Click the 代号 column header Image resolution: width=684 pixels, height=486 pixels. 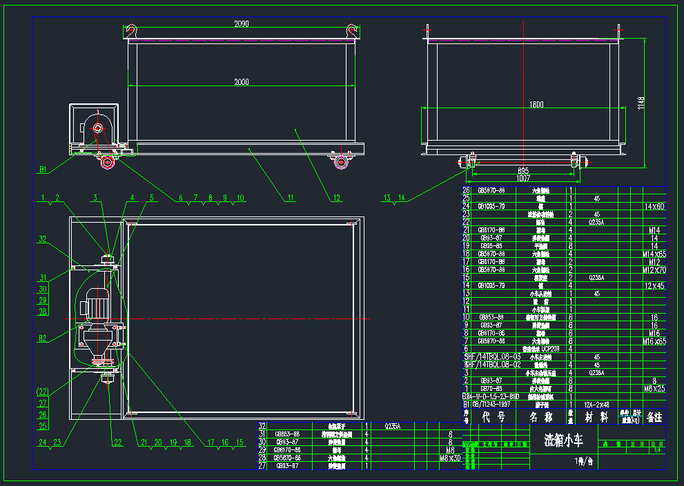(494, 417)
